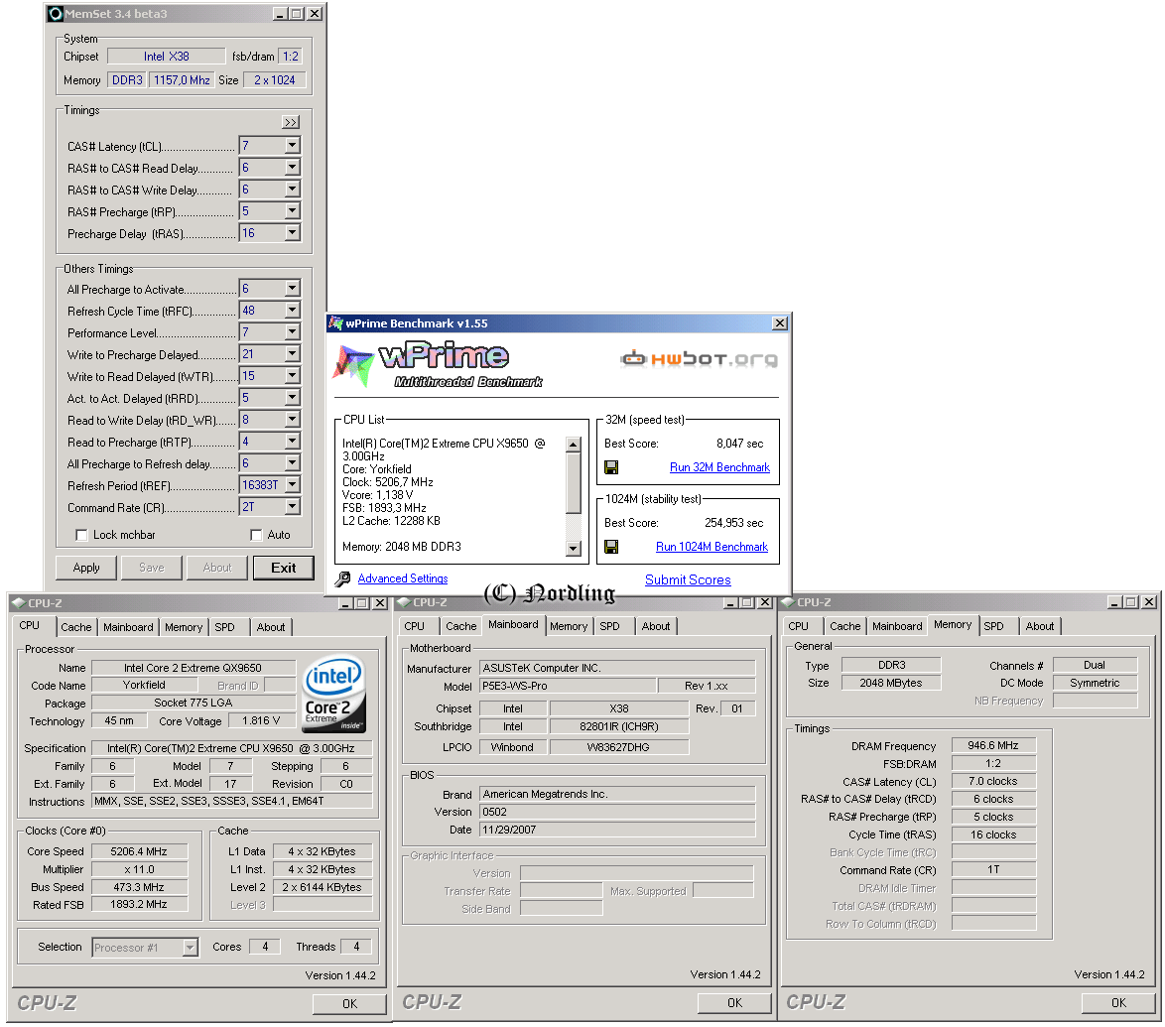The image size is (1165, 1027).
Task: Click the CPU List scrollbar down arrow
Action: tap(573, 549)
